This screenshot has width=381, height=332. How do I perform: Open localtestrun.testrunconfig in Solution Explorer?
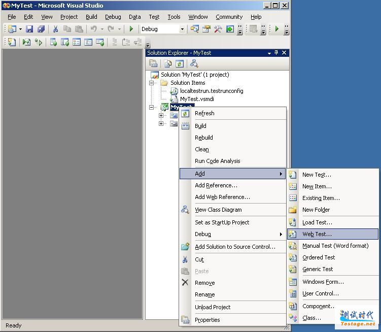point(211,91)
